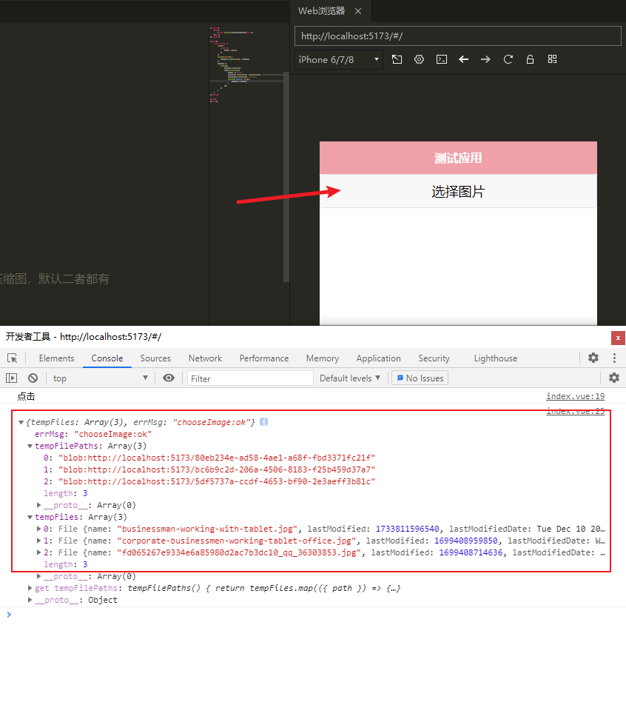The height and width of the screenshot is (702, 626).
Task: Open the Network tab
Action: pos(205,358)
